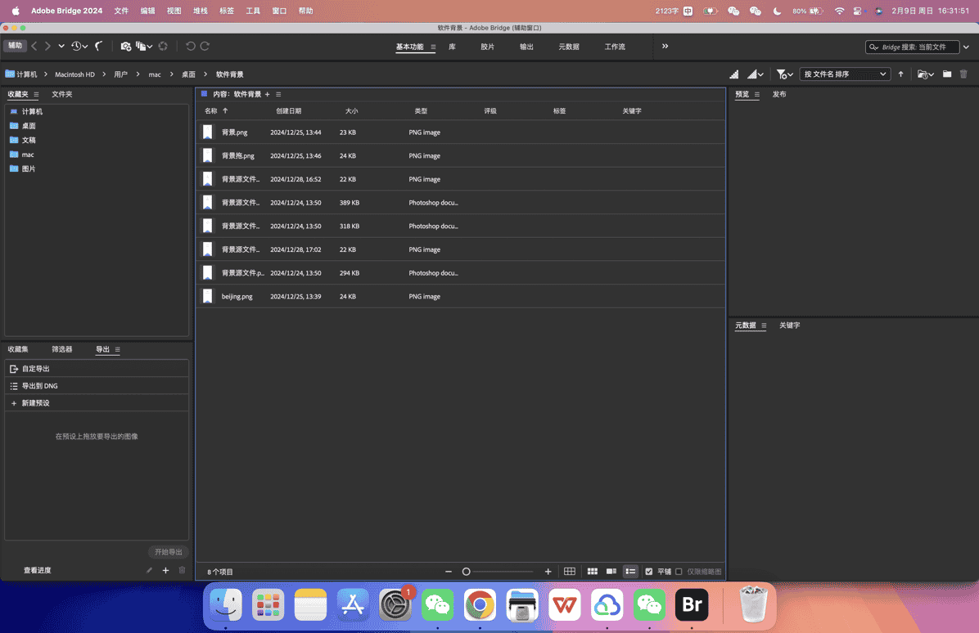
Task: Delete item using the trash icon
Action: pos(963,74)
